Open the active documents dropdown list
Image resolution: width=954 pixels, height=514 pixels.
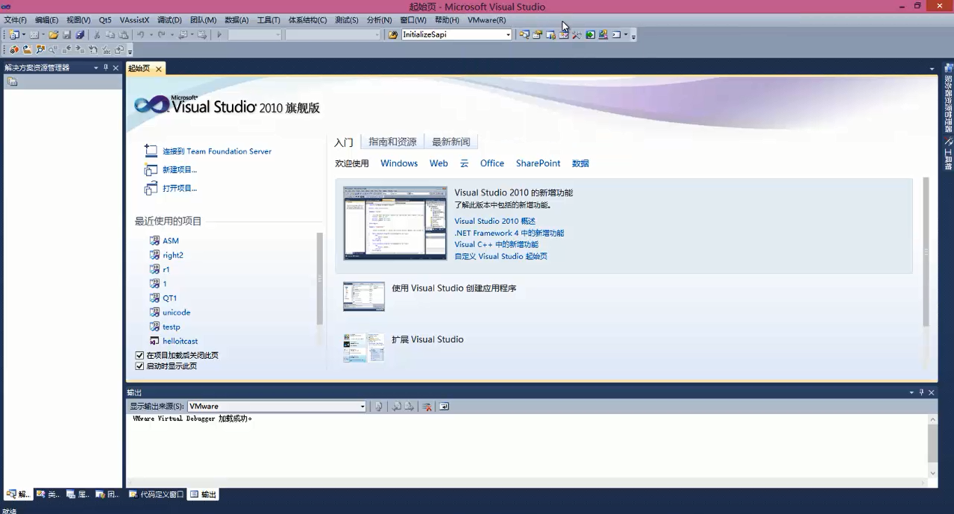(x=932, y=69)
